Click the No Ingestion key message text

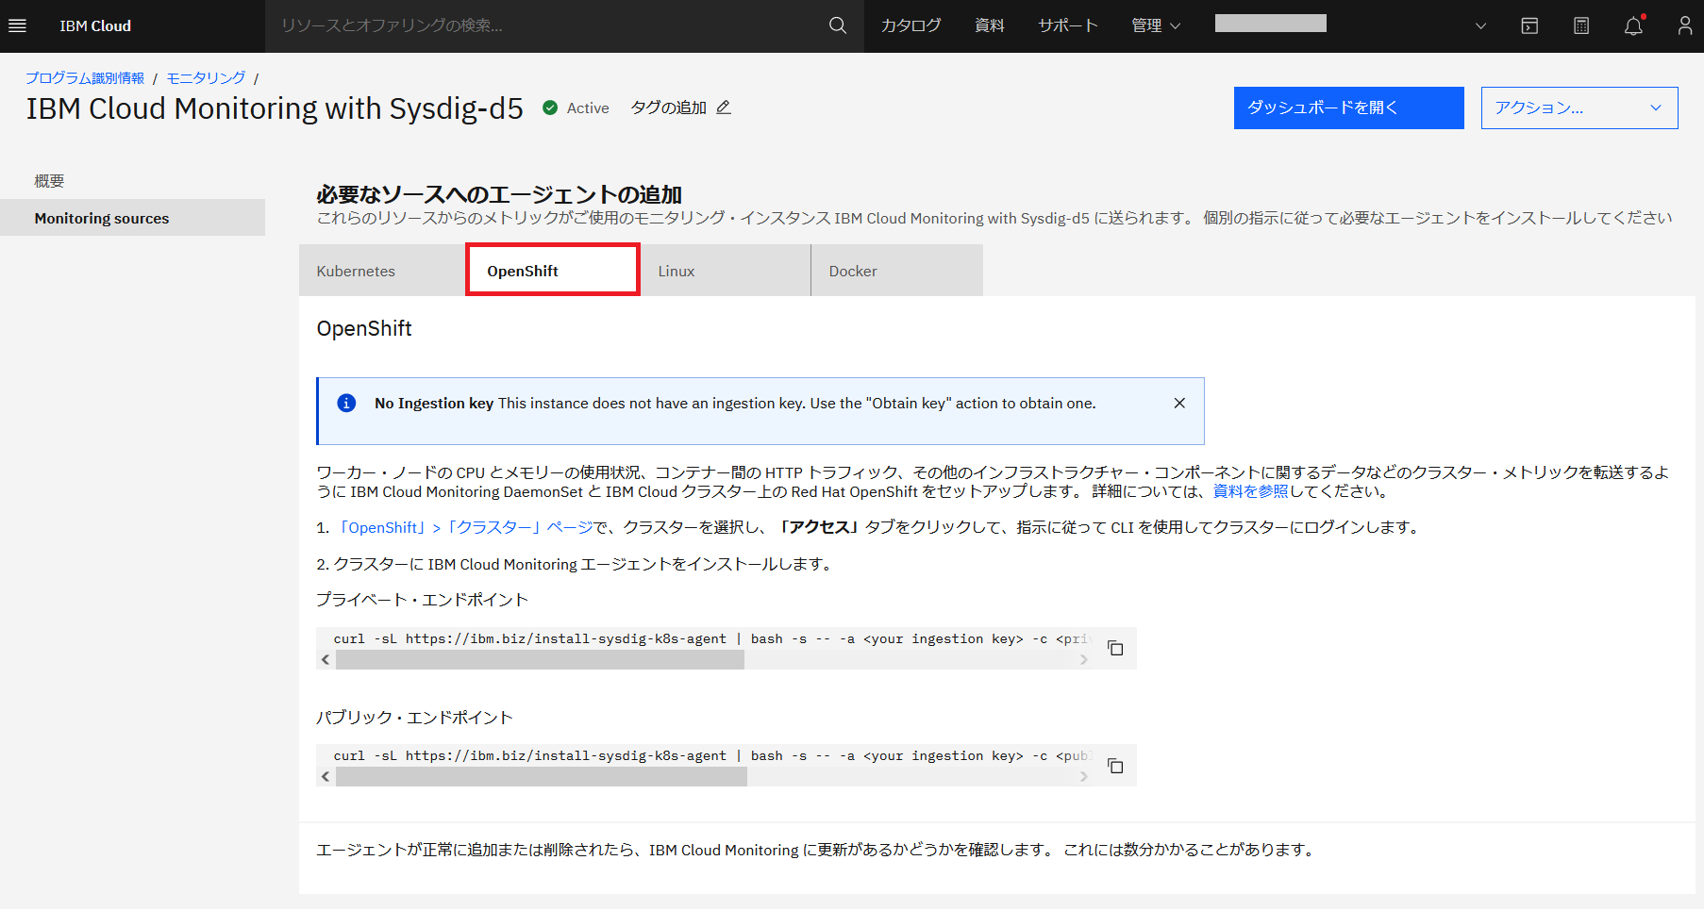tap(735, 403)
